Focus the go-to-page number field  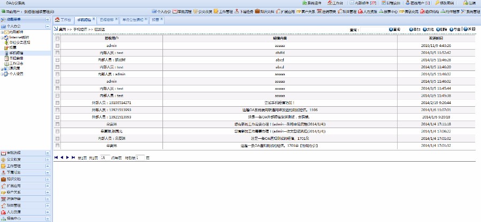click(141, 158)
